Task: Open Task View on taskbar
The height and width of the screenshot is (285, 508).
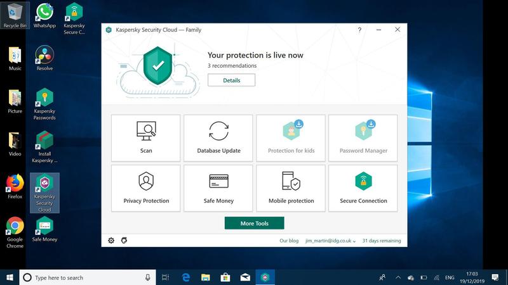Action: point(165,277)
